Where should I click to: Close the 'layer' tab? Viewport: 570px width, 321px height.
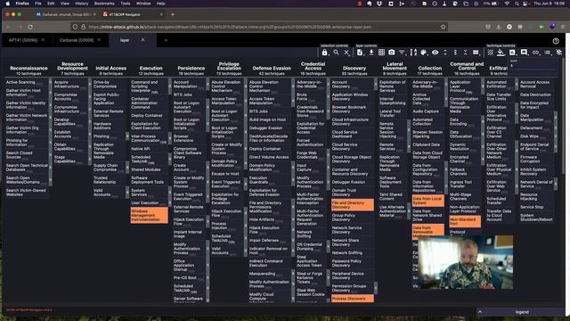point(142,40)
